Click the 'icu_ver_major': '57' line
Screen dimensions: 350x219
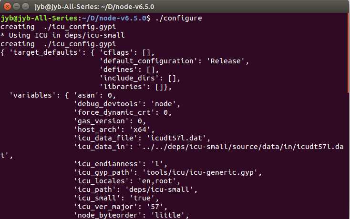[121, 207]
